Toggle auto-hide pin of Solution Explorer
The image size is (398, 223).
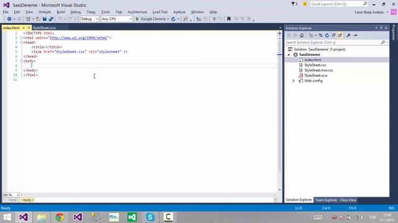pos(381,28)
